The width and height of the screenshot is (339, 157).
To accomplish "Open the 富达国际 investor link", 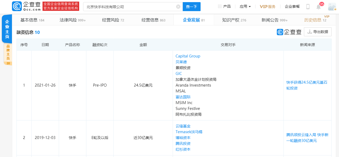I will 183,97.
